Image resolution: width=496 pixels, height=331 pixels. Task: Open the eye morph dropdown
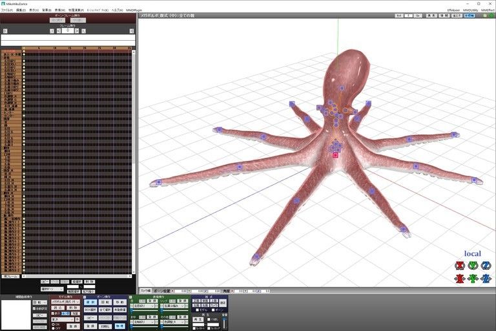pos(143,306)
